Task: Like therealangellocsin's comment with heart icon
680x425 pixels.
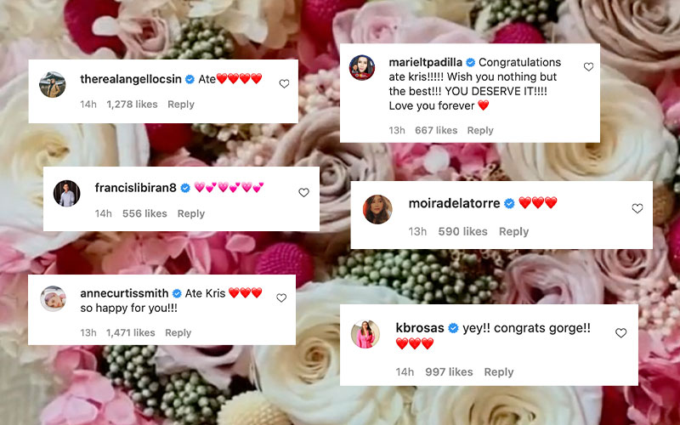Action: [x=284, y=83]
